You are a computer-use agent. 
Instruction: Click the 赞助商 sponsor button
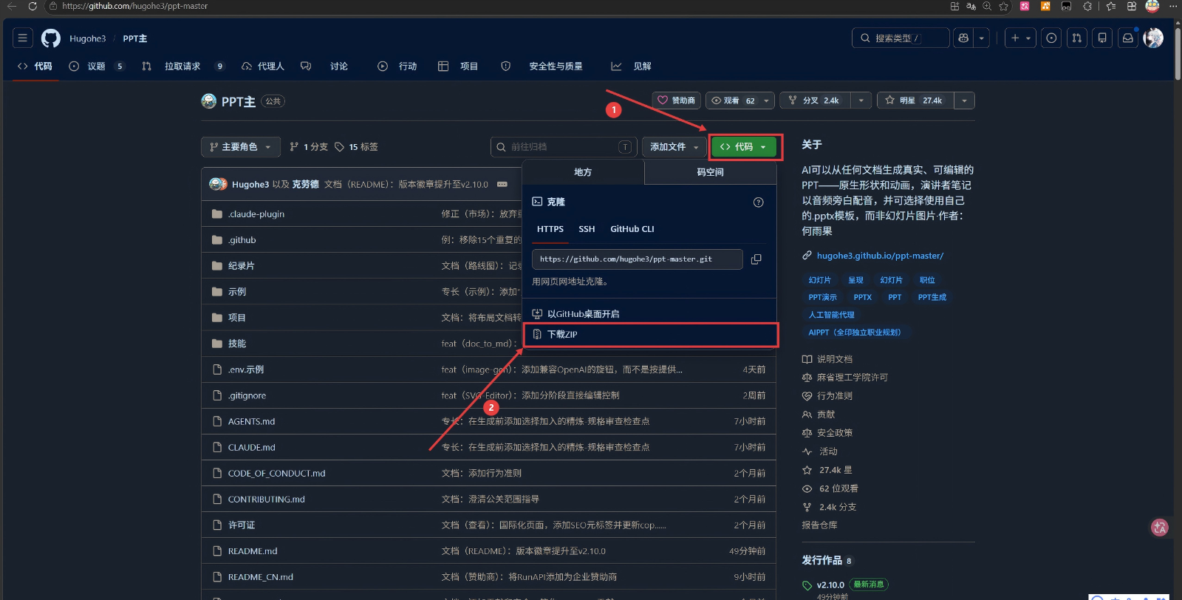(676, 100)
